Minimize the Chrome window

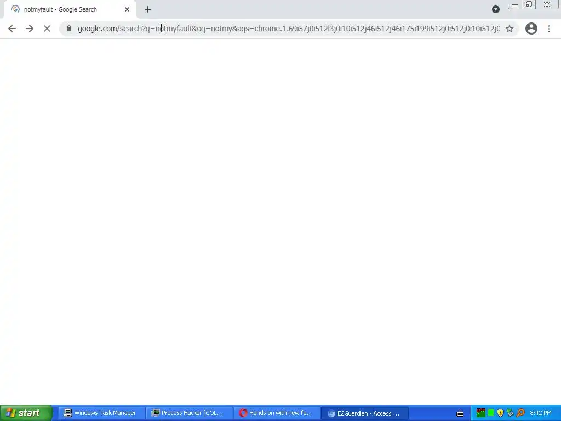pos(515,5)
